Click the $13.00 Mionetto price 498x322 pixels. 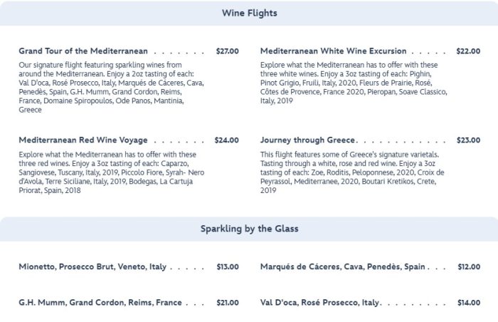227,267
